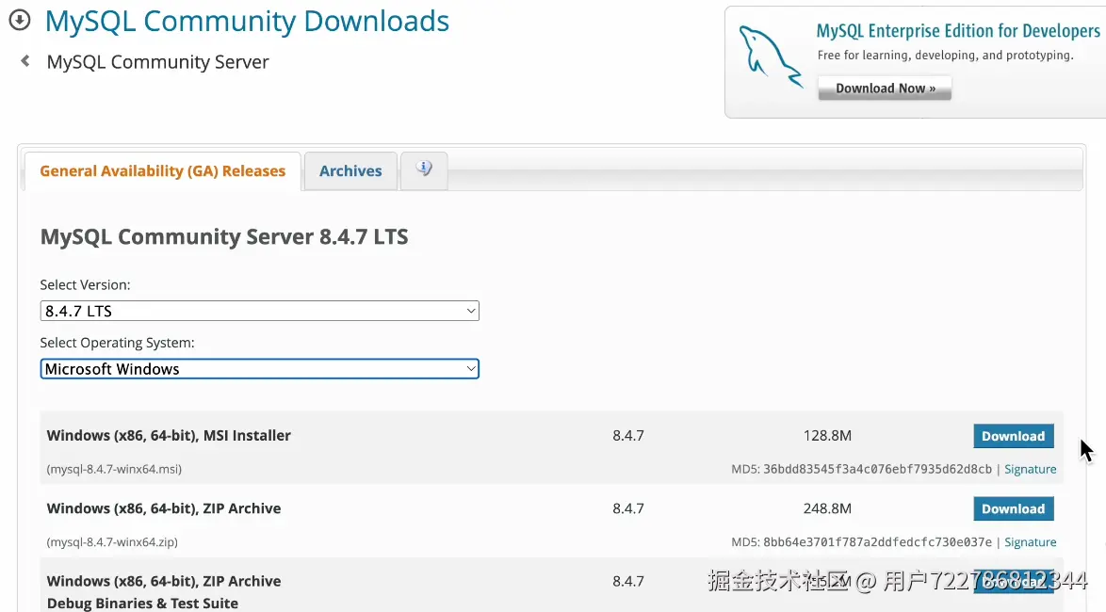Click the MSI Installer MD5 hash value

tap(877, 469)
